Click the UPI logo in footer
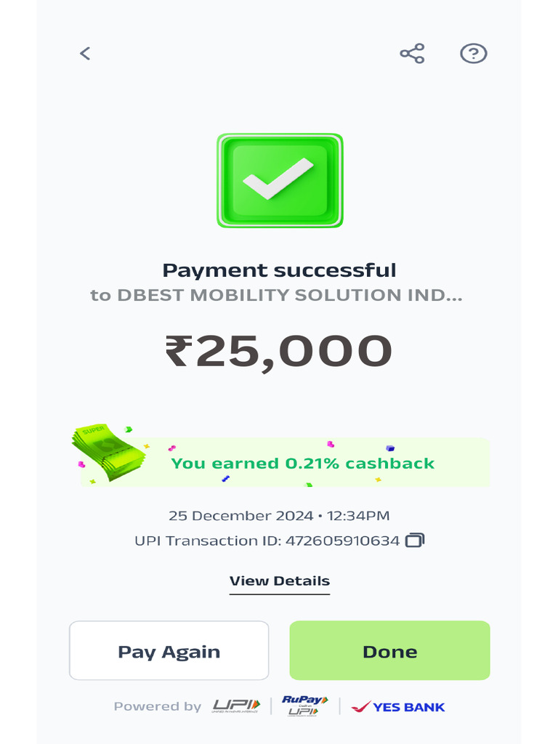Screen dimensions: 558x744 click(236, 706)
